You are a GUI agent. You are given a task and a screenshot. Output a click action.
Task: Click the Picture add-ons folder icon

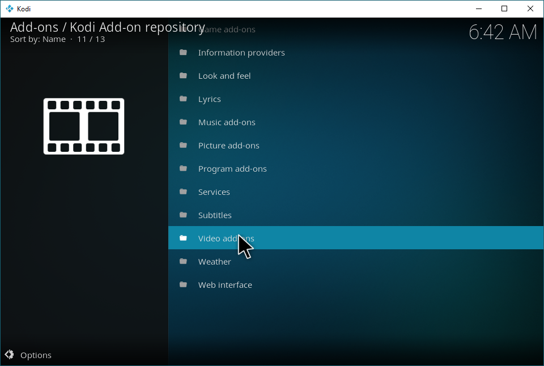point(183,146)
